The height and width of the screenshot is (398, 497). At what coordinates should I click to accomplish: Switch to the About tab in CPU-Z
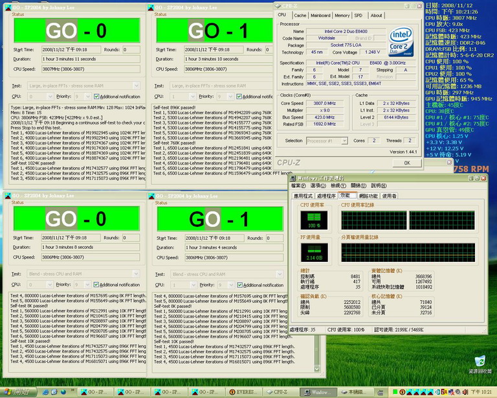point(376,16)
